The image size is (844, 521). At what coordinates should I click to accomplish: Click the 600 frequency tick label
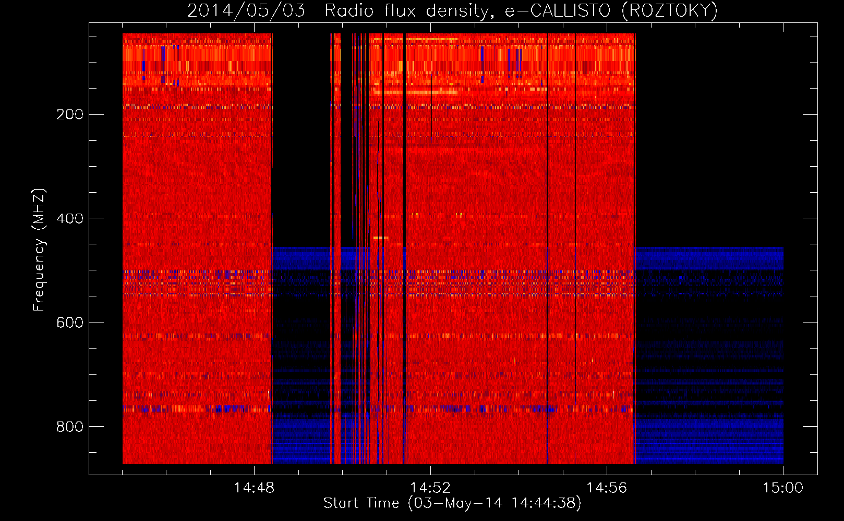coord(70,322)
